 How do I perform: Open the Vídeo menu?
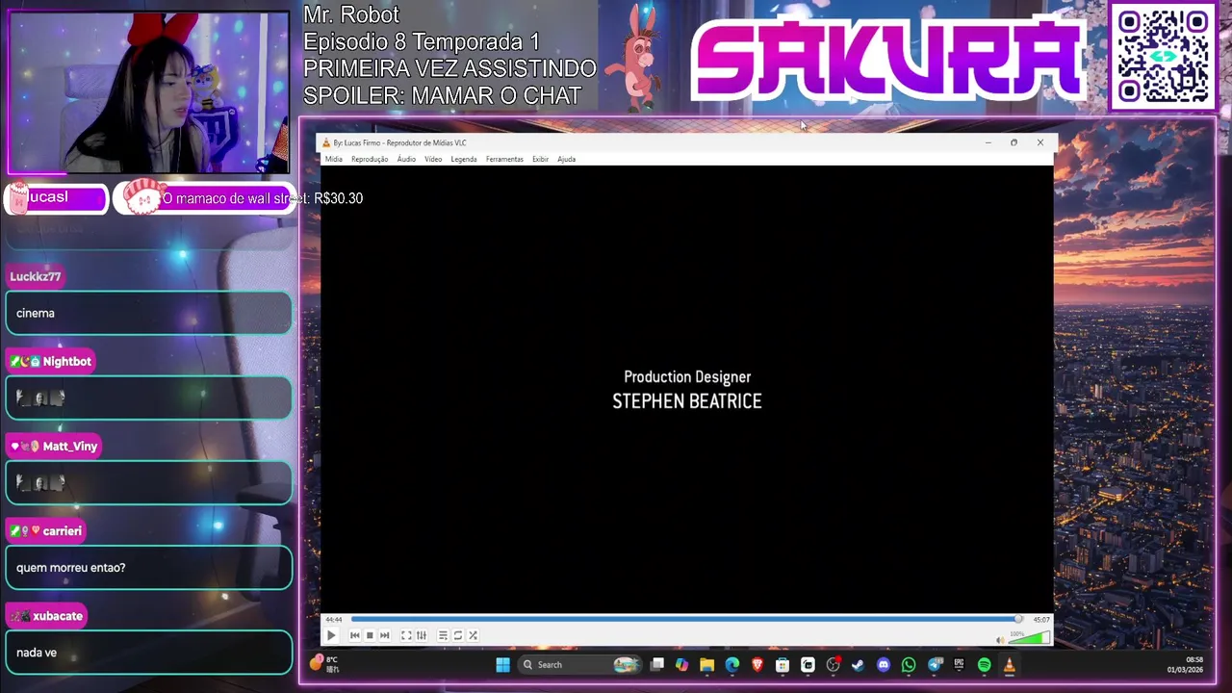coord(433,159)
